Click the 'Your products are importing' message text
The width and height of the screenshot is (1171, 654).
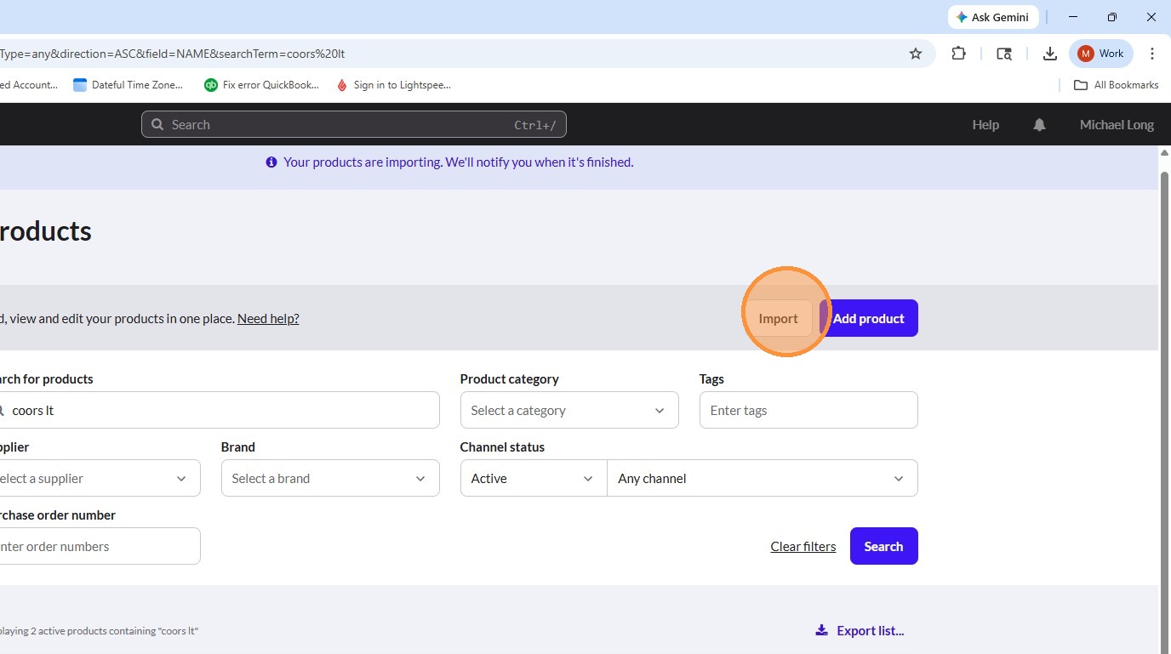(x=458, y=162)
